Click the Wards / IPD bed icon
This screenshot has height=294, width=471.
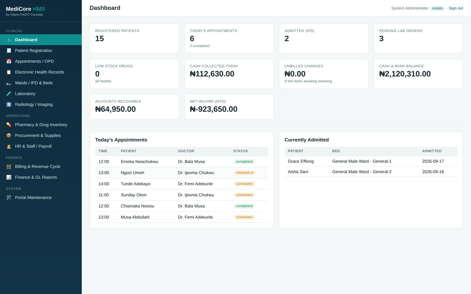(x=9, y=83)
